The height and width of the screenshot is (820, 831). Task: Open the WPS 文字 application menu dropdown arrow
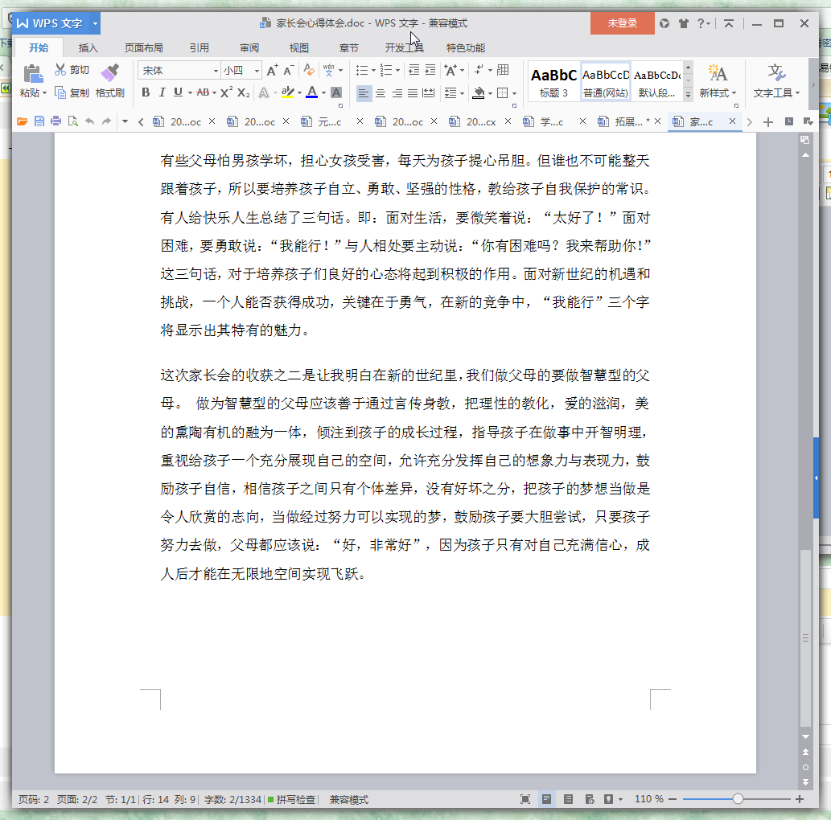[x=95, y=23]
